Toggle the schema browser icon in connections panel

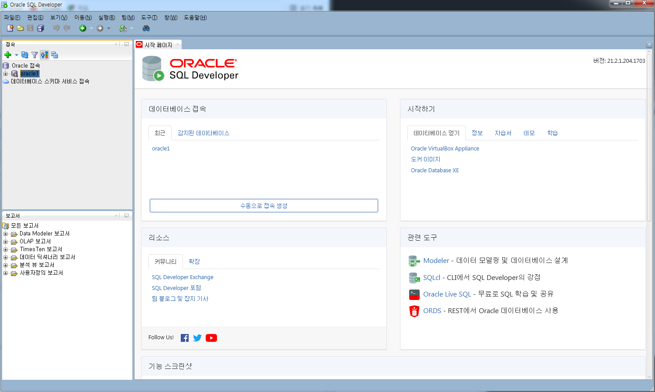click(45, 55)
